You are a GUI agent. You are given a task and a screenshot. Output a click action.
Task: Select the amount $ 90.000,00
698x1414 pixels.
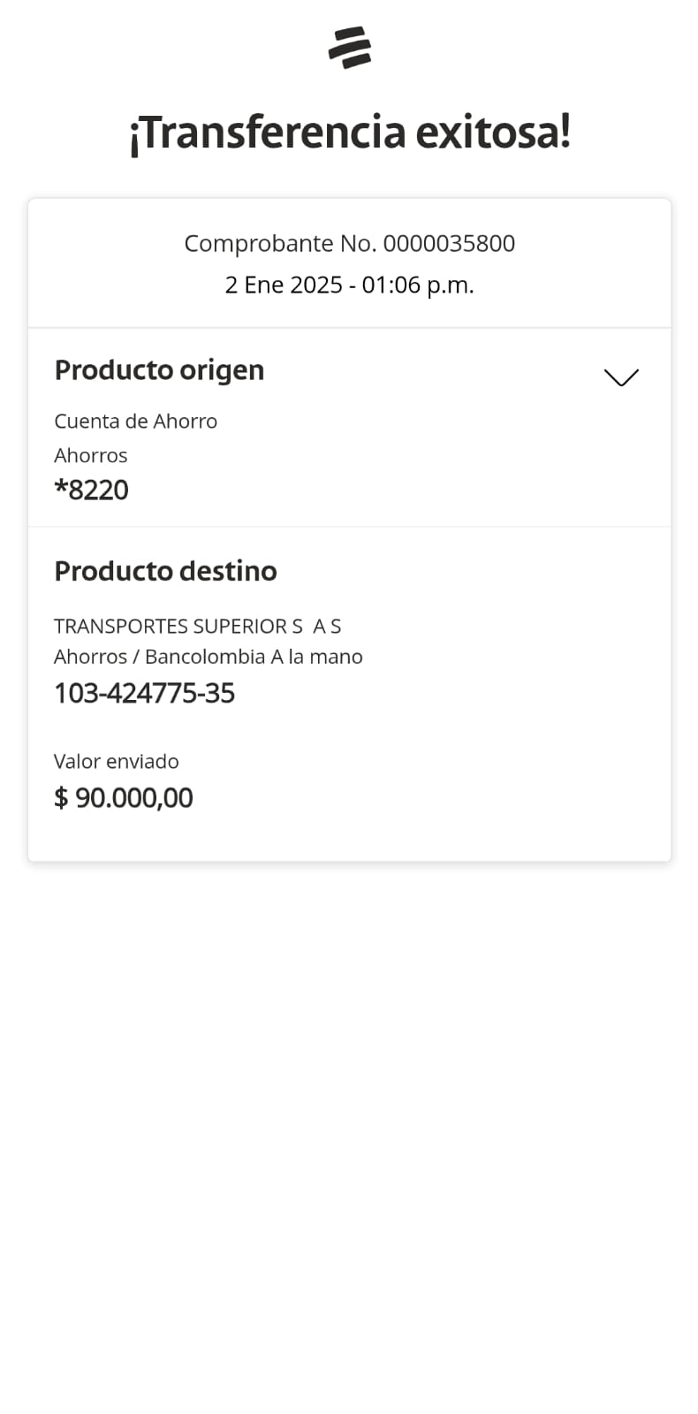point(123,798)
